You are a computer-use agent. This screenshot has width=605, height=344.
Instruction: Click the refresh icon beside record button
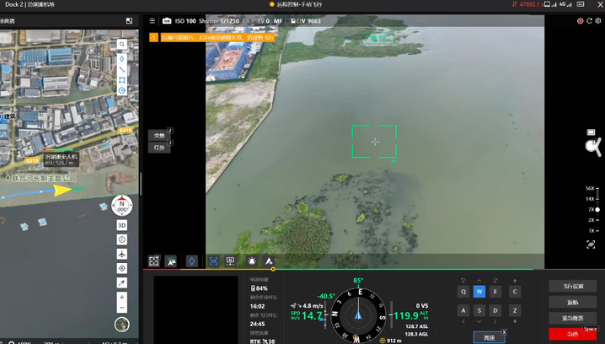tap(589, 21)
